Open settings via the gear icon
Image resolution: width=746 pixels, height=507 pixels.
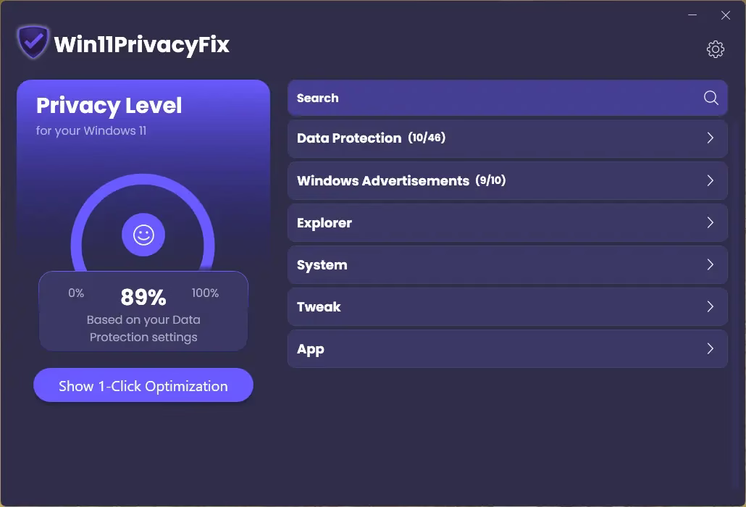[x=716, y=49]
